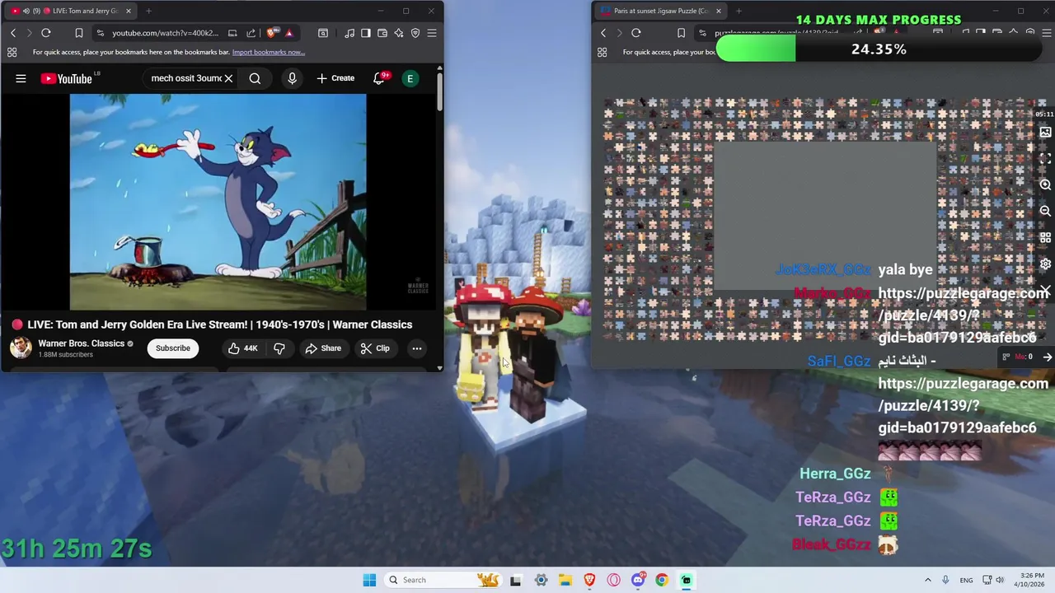The height and width of the screenshot is (593, 1055).
Task: Open site settings beside the youtube.com URL
Action: (x=100, y=33)
